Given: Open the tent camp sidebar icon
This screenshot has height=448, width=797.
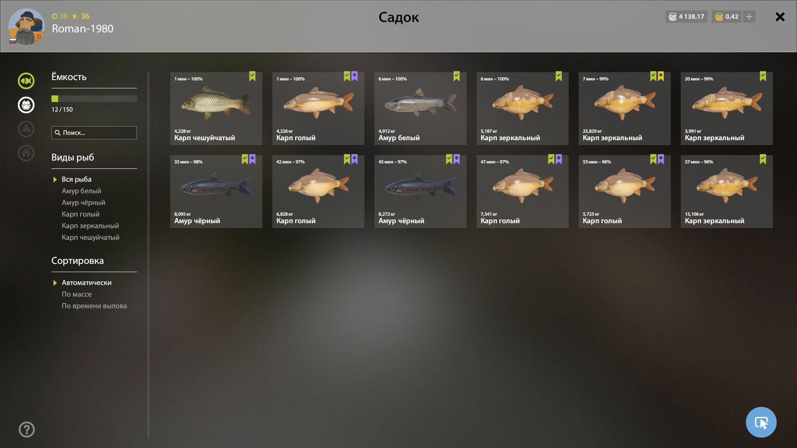Looking at the screenshot, I should coord(26,129).
